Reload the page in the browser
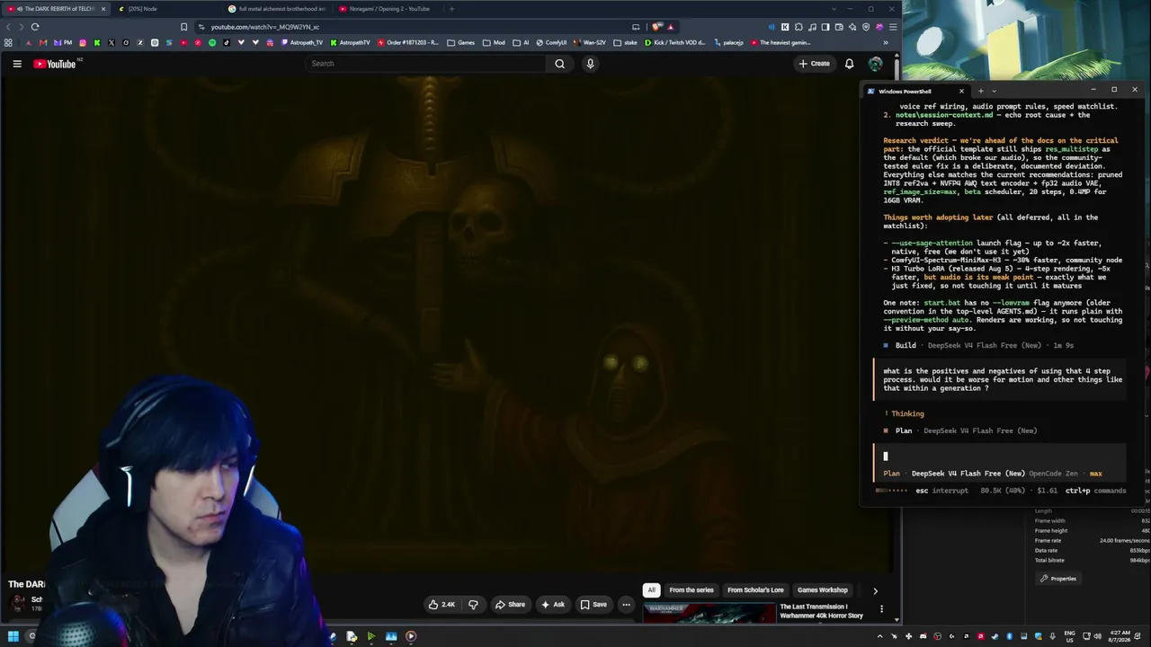 [x=35, y=27]
